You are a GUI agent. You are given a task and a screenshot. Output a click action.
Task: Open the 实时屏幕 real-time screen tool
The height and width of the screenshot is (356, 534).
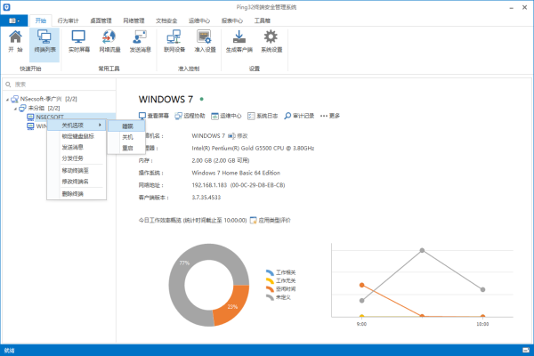(78, 41)
